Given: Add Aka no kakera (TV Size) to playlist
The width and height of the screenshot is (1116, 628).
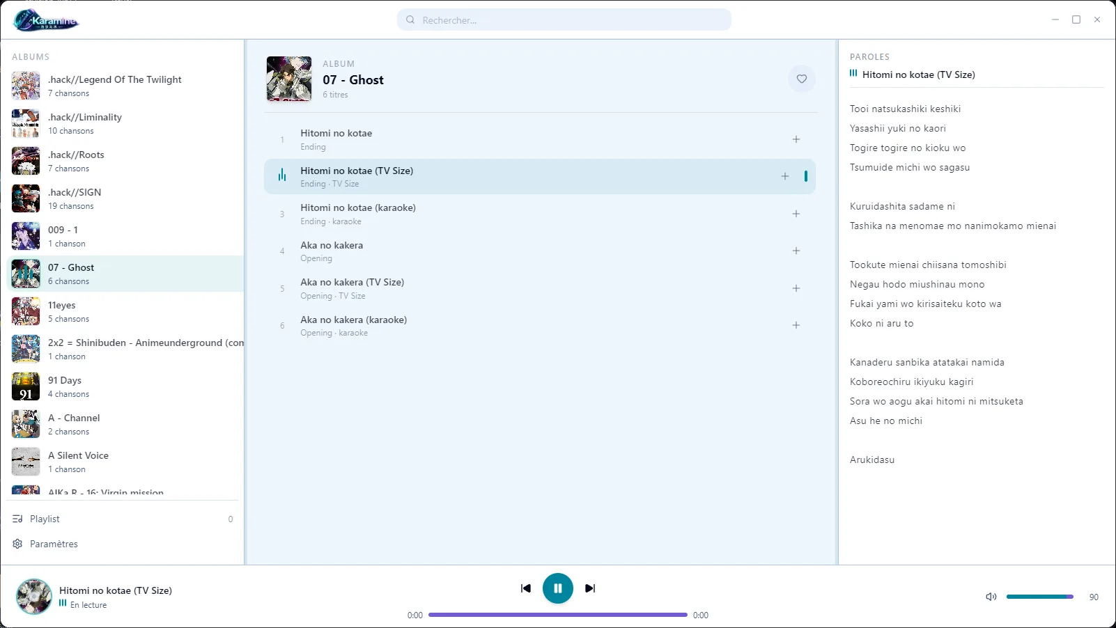Looking at the screenshot, I should pyautogui.click(x=796, y=288).
